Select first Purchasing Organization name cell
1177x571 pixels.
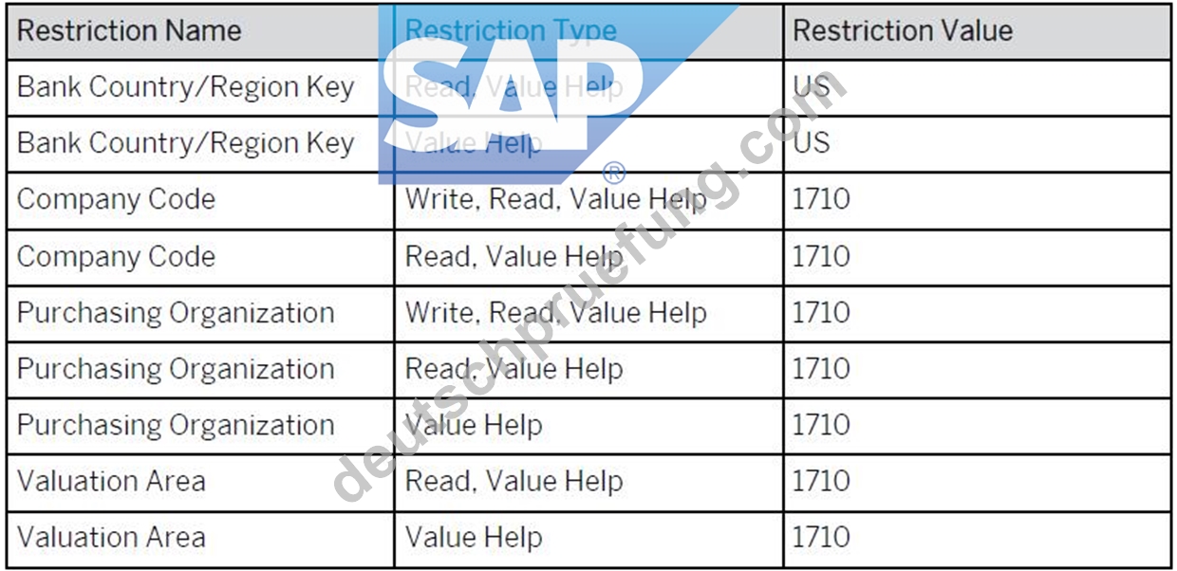(200, 313)
